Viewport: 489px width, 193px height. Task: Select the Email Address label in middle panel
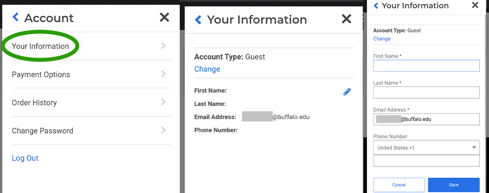click(215, 117)
